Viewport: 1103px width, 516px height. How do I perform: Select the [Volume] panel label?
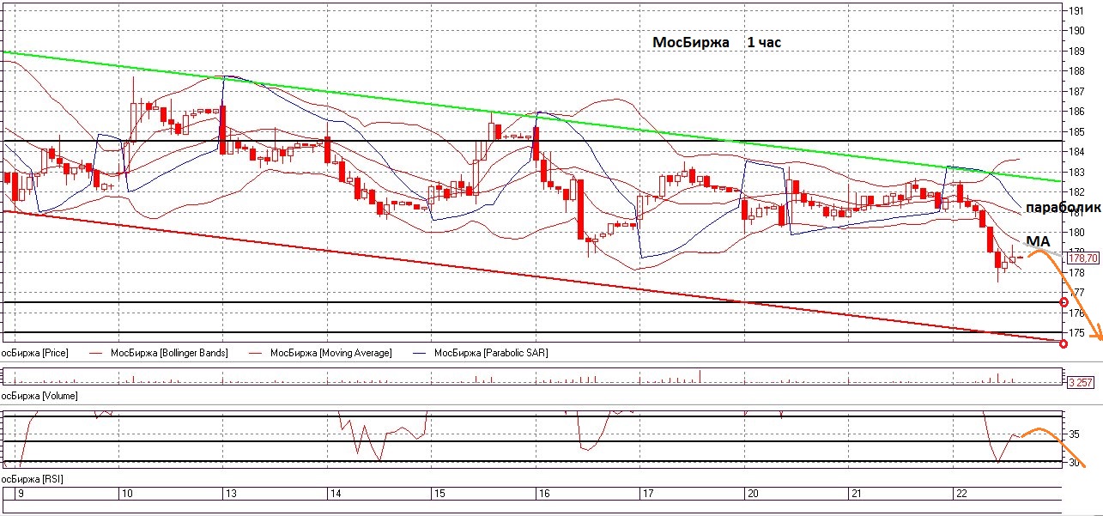point(39,396)
